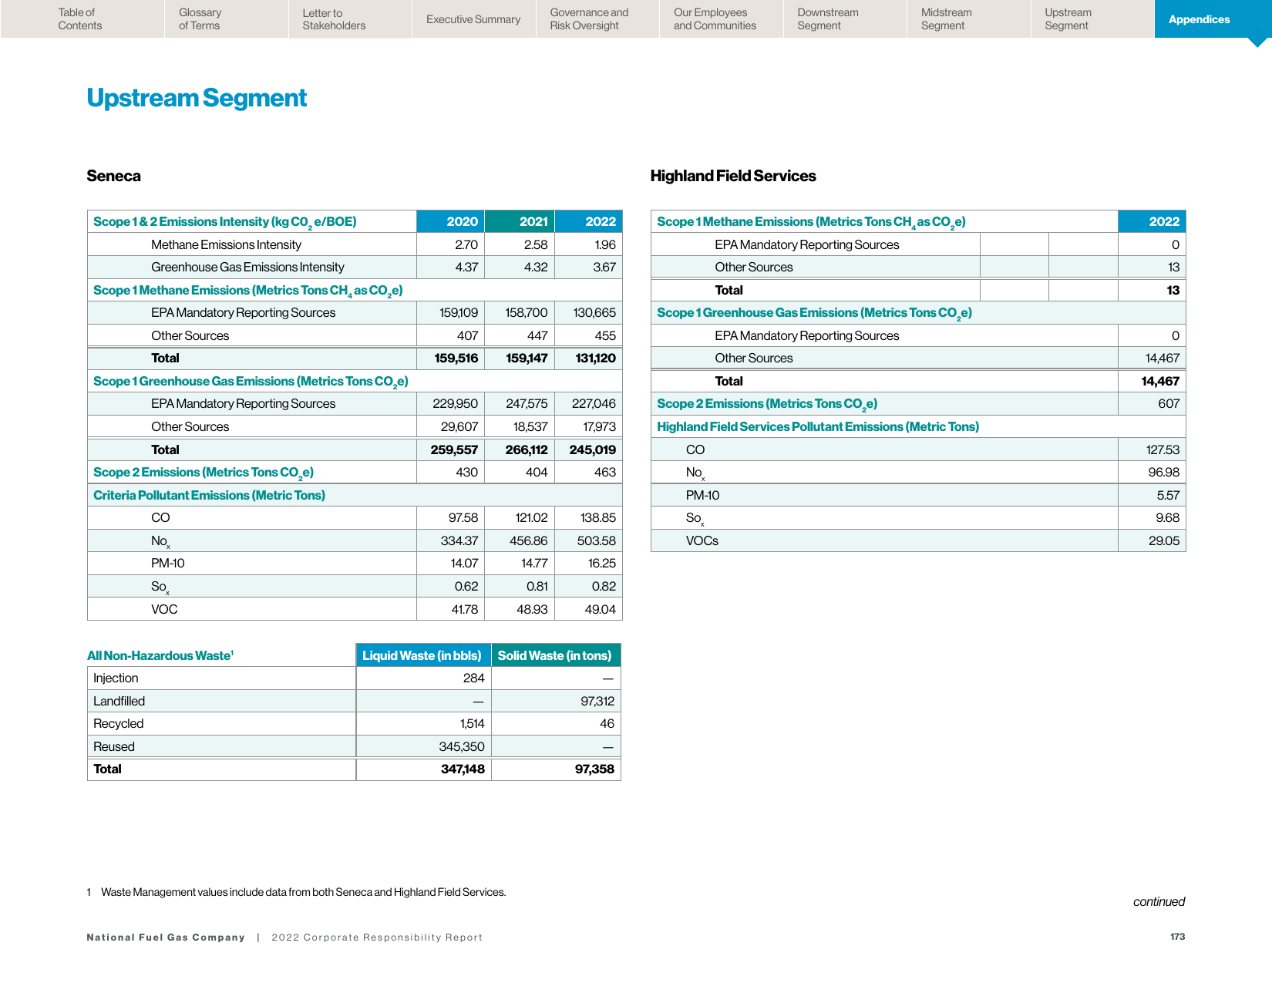Click the Injection row label
1272x983 pixels.
[116, 678]
